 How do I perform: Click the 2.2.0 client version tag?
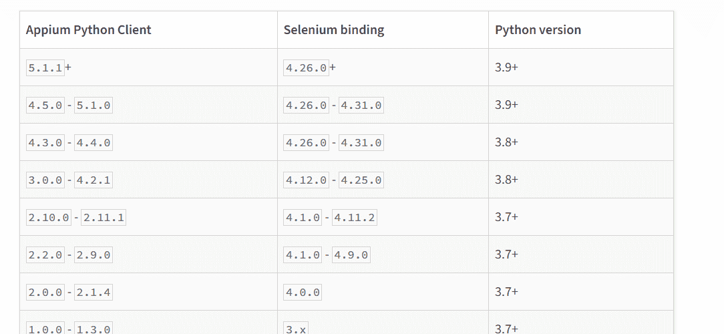45,255
